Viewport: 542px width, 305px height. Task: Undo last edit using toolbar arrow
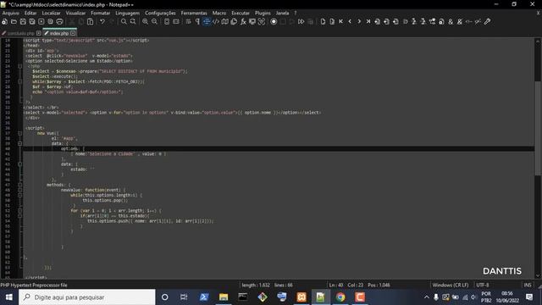(x=102, y=21)
